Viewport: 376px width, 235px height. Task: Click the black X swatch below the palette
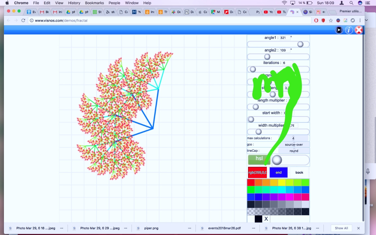tap(266, 219)
